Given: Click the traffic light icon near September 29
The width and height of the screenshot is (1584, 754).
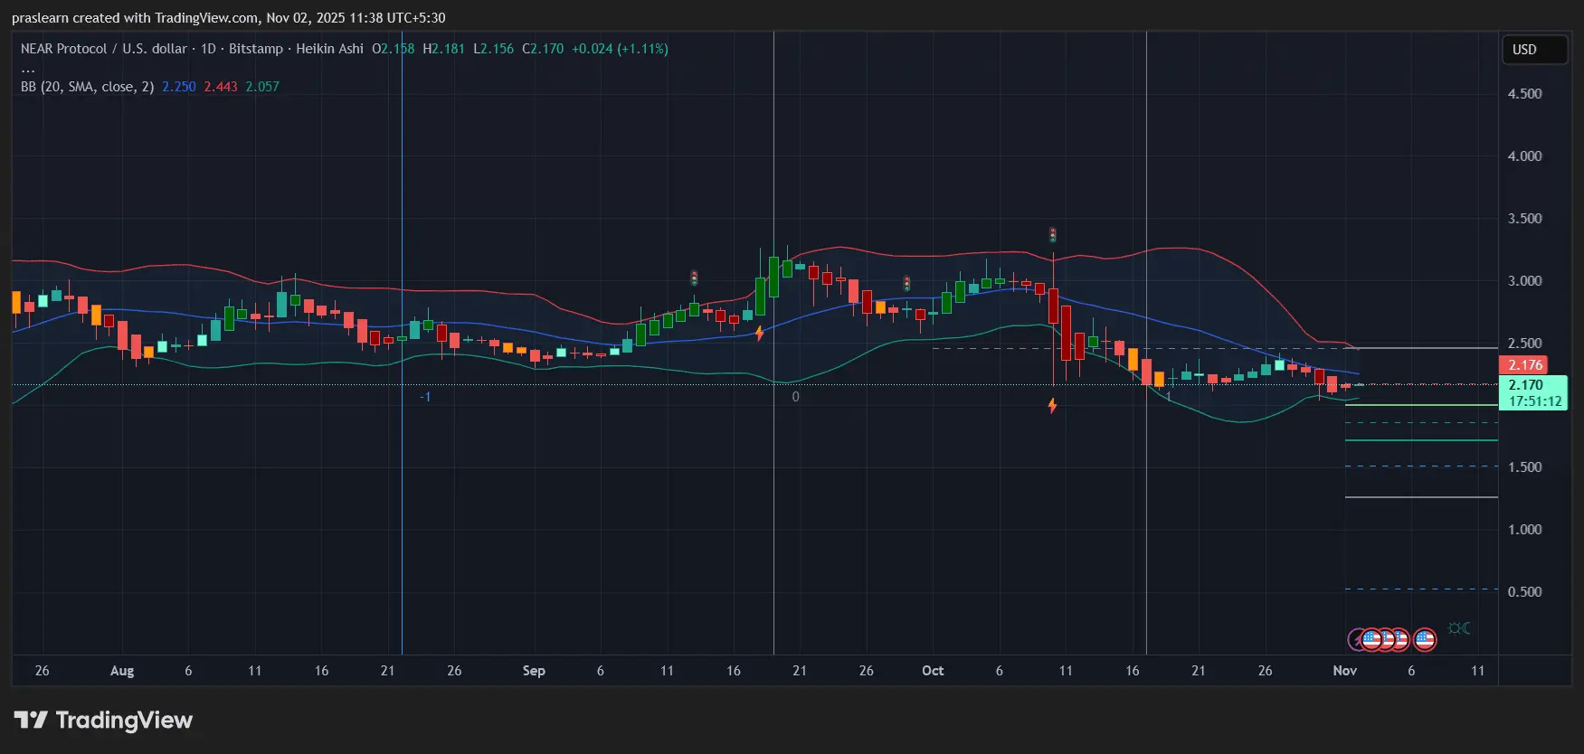Looking at the screenshot, I should 906,284.
